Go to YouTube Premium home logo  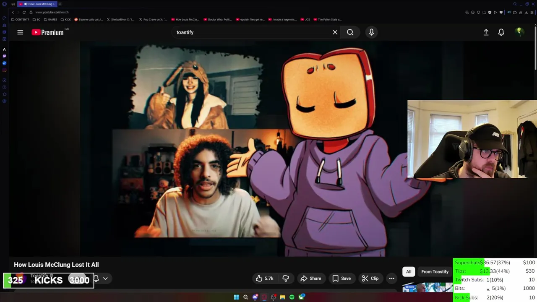pyautogui.click(x=47, y=32)
